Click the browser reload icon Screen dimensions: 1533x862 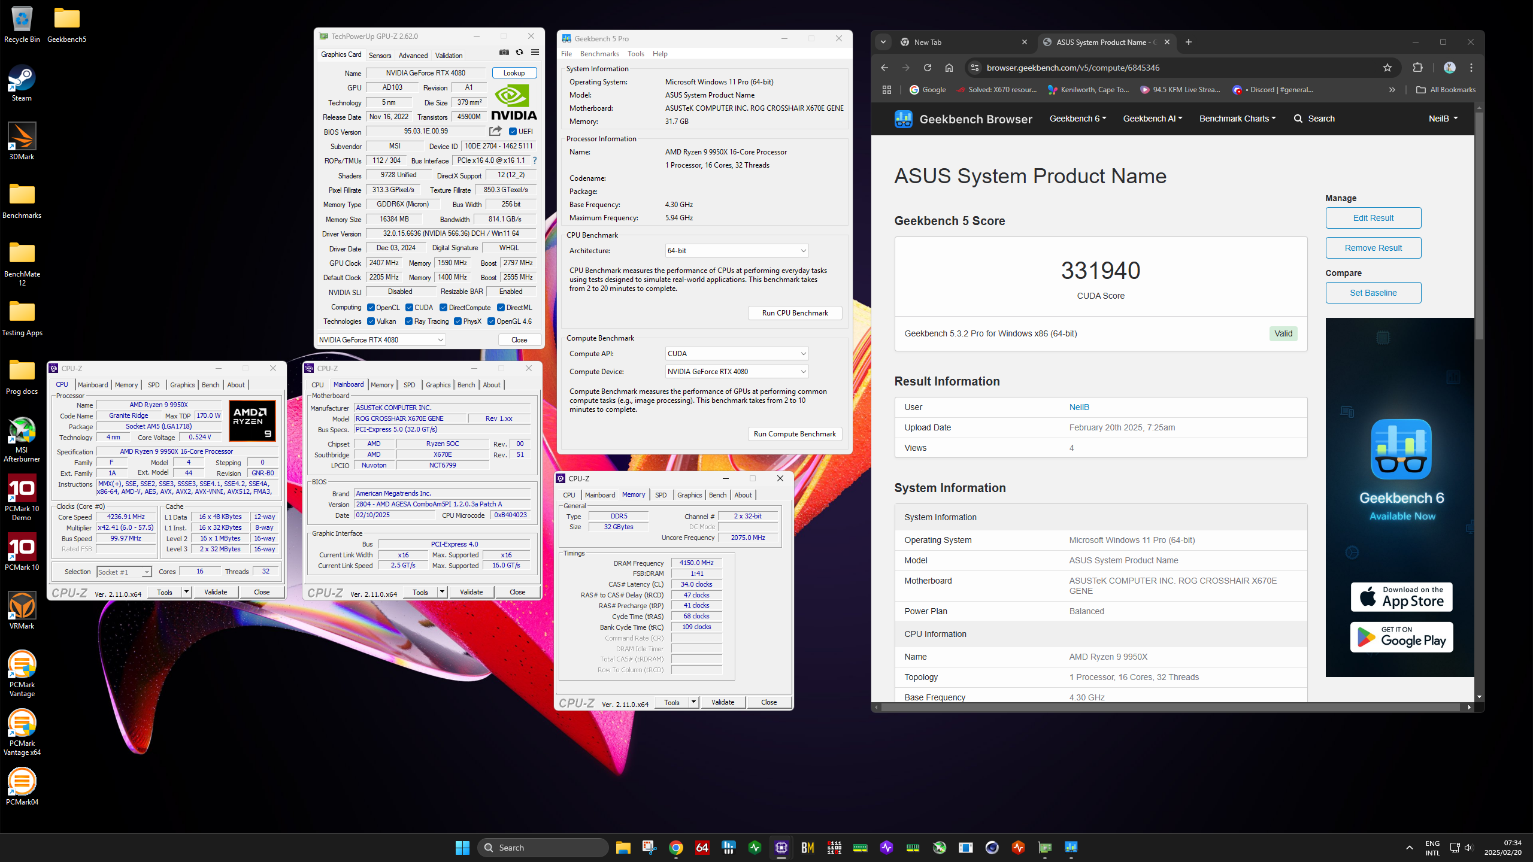(928, 68)
